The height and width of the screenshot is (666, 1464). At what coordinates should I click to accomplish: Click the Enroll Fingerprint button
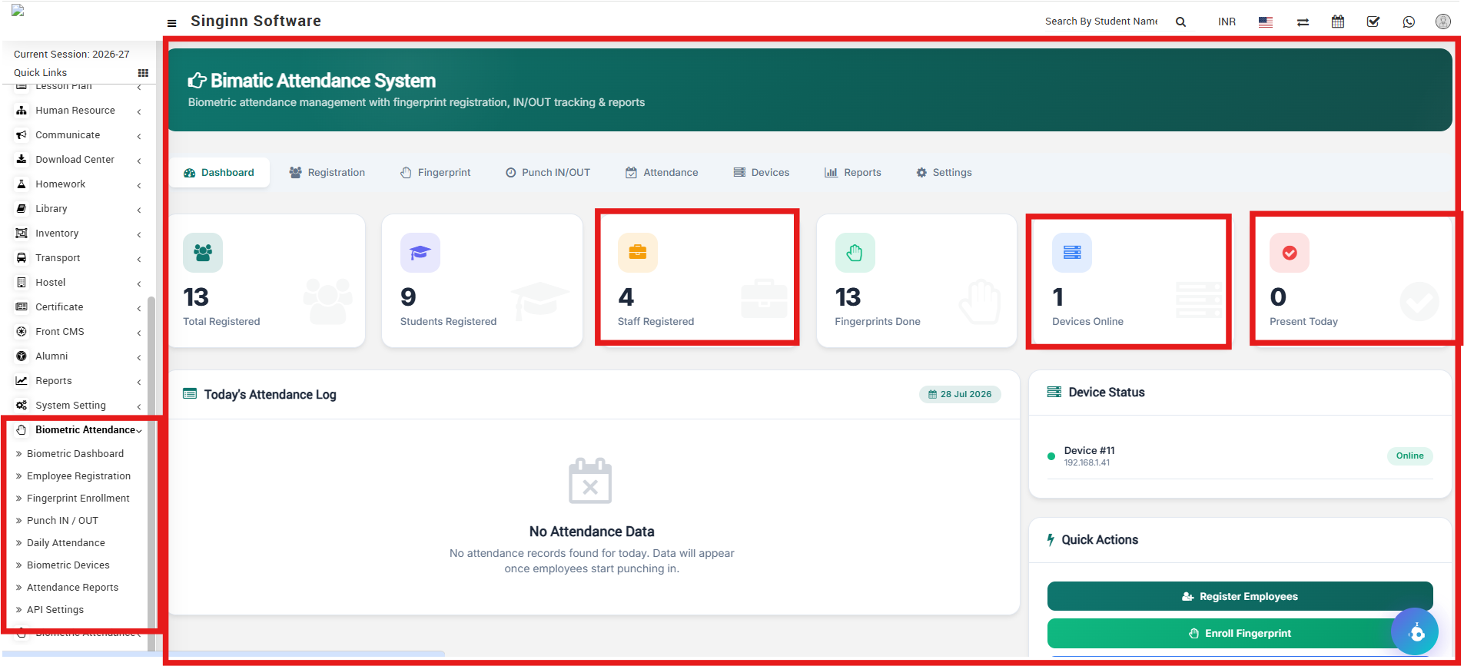click(1240, 634)
